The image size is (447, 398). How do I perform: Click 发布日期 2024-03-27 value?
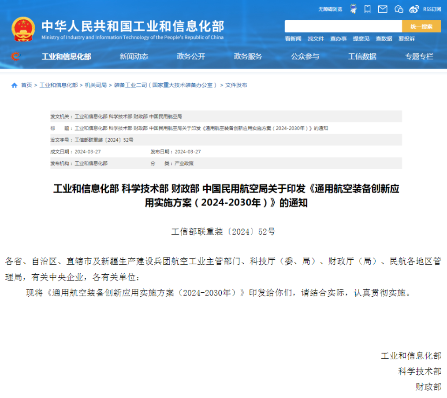188,152
